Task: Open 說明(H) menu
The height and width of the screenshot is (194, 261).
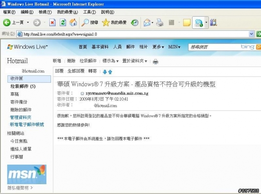Action: click(x=108, y=12)
